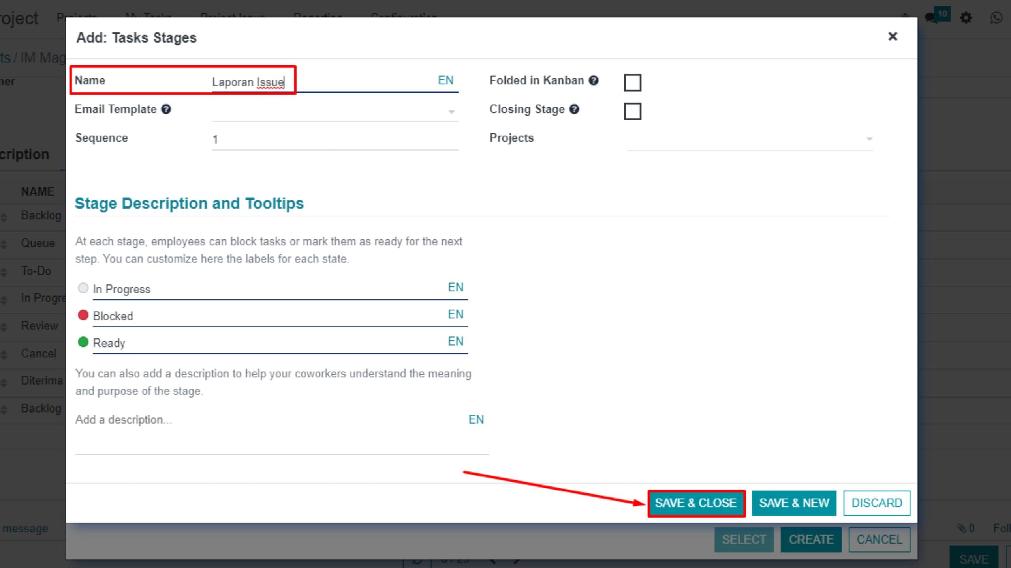
Task: Click Email Template help question icon
Action: tap(166, 109)
